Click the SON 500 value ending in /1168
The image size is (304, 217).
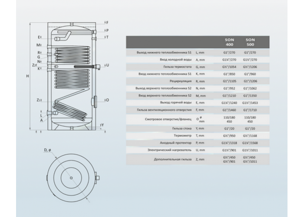coord(250,135)
